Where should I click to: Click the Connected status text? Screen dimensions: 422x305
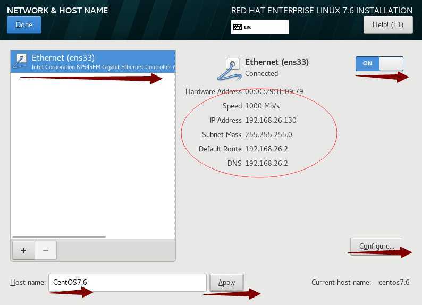pyautogui.click(x=261, y=73)
